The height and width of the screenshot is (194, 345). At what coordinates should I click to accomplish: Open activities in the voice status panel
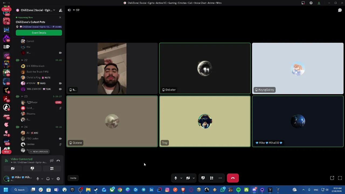(x=52, y=168)
